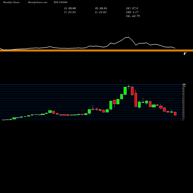This screenshot has height=193, width=193.
Task: Click the low value "L: 21.01"
Action: (x=101, y=12)
